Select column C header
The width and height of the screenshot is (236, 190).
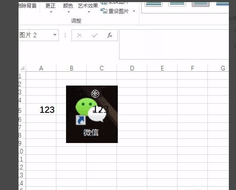click(x=102, y=68)
